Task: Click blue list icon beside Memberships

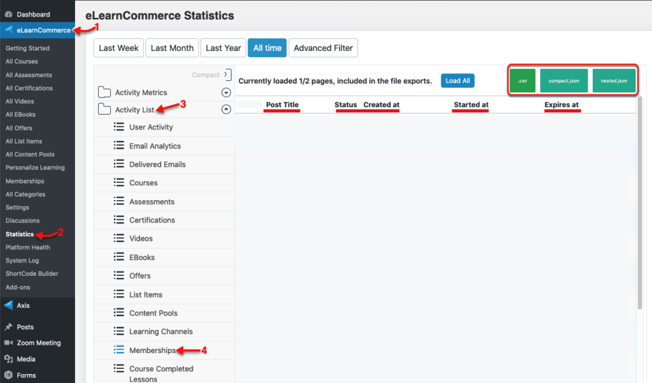Action: 119,350
